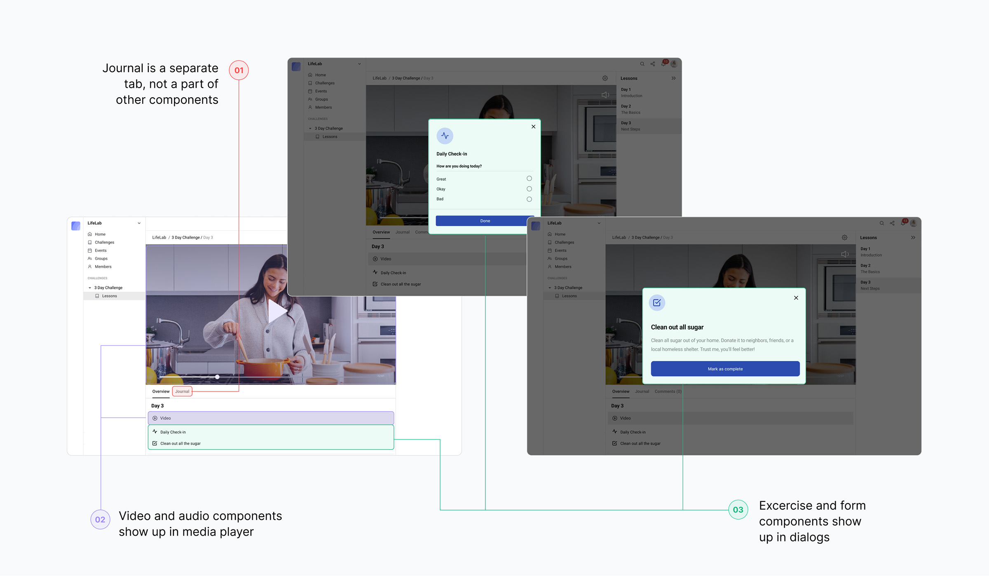Mute video using the speaker icon
Image resolution: width=989 pixels, height=576 pixels.
[x=605, y=95]
